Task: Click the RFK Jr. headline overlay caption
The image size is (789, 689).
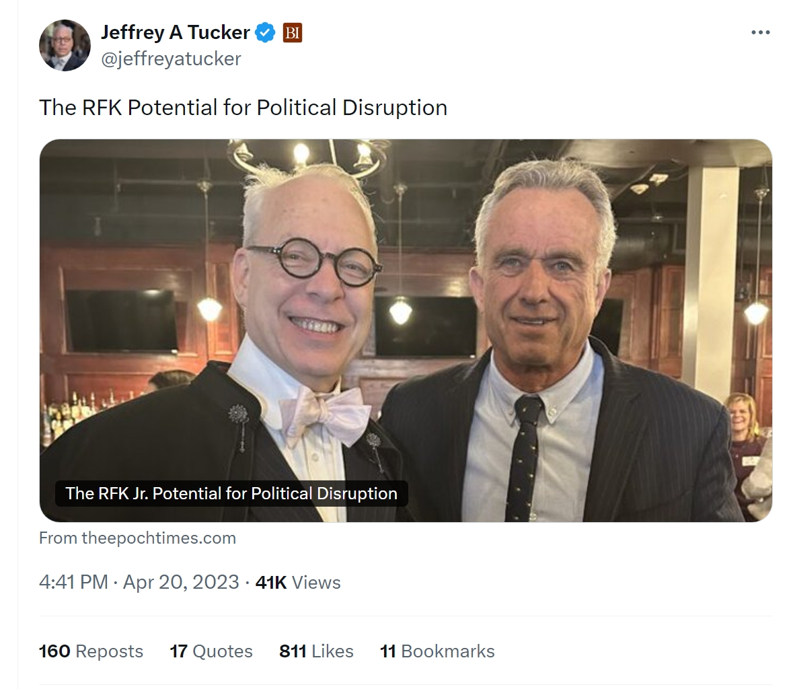Action: [x=231, y=493]
